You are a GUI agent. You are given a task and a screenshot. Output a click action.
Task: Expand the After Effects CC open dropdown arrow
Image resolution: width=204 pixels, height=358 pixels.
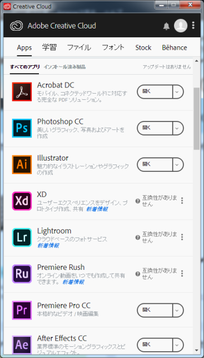(x=178, y=345)
